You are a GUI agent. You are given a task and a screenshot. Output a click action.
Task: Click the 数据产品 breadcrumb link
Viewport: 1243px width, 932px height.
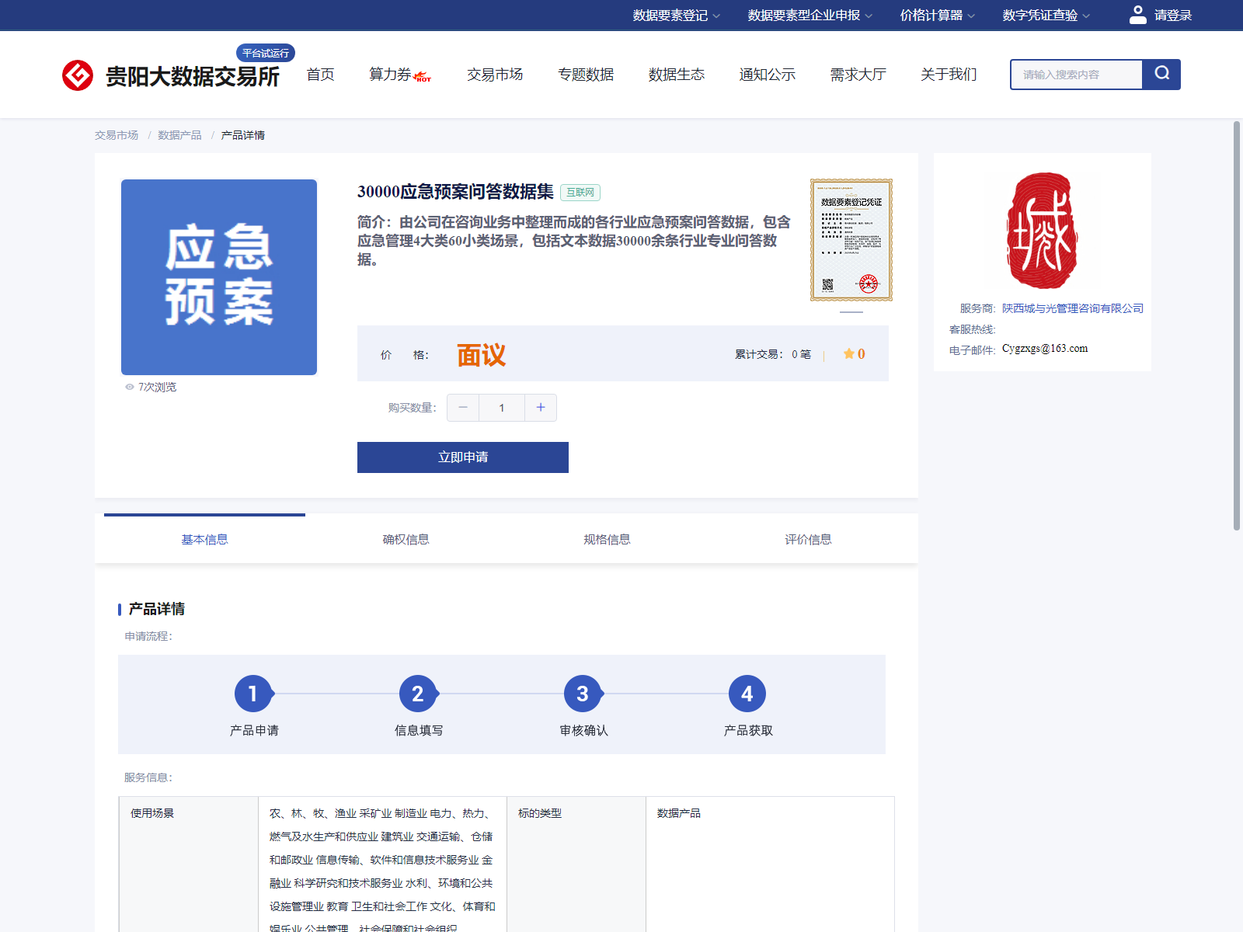pyautogui.click(x=179, y=135)
